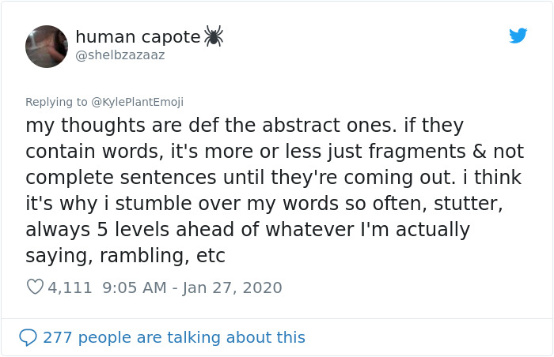Click the Jan 27, 2020 date

[233, 287]
